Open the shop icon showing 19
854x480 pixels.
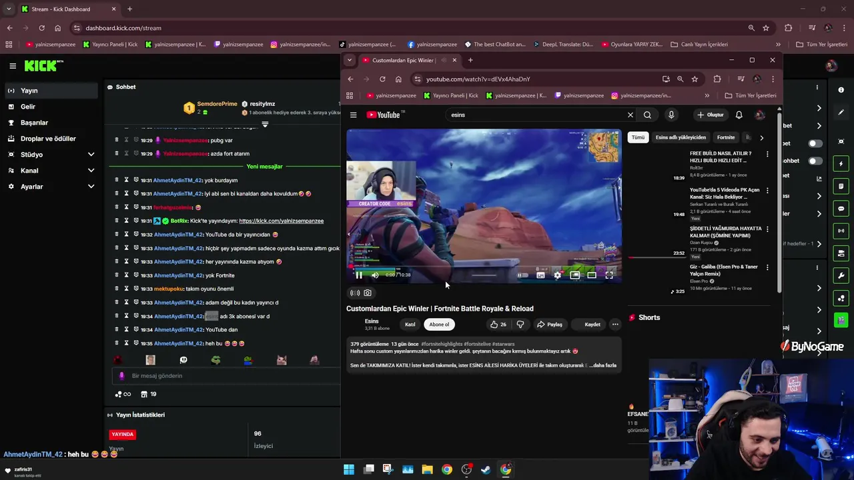click(x=148, y=394)
